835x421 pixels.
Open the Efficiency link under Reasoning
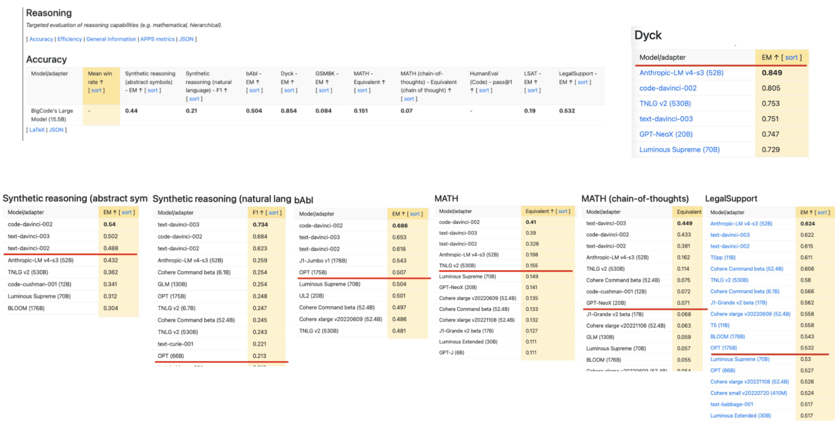[x=69, y=39]
